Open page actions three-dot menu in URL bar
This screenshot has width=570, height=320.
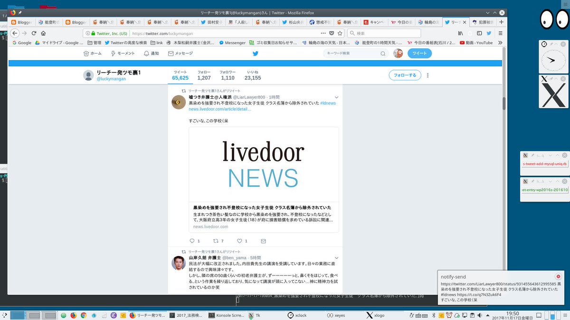[323, 33]
